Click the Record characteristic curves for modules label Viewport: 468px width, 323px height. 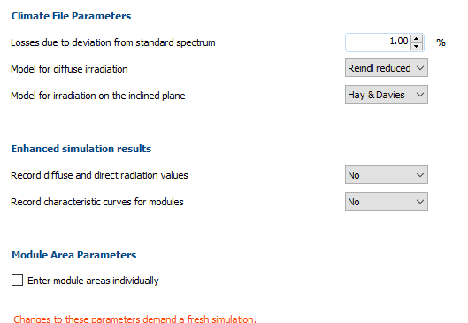click(97, 202)
